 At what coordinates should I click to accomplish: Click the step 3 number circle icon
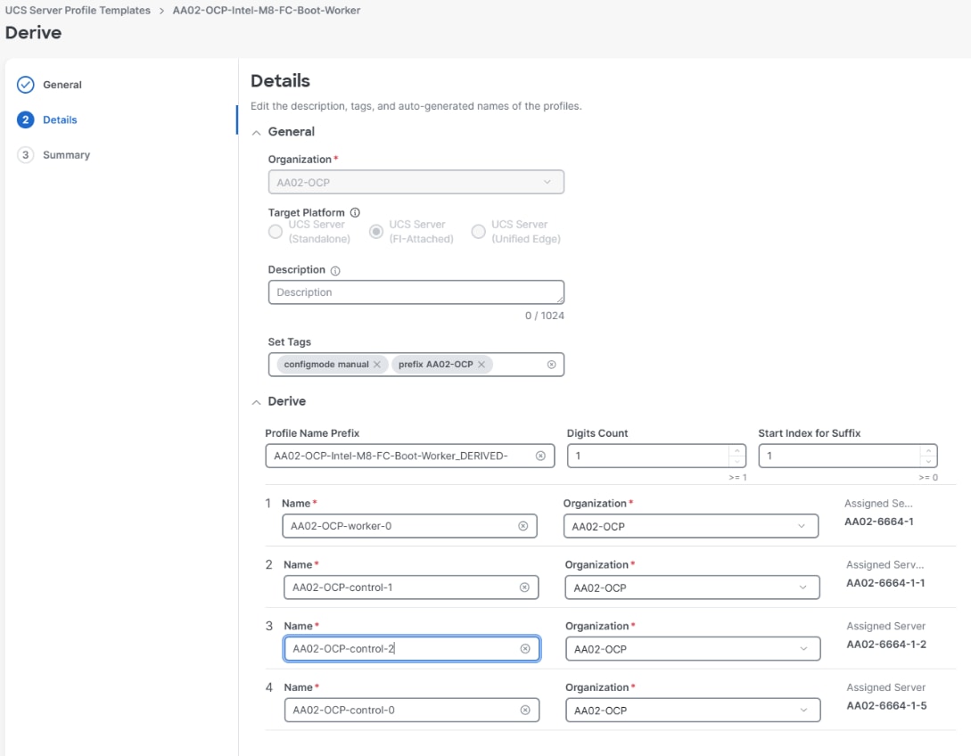coord(25,155)
